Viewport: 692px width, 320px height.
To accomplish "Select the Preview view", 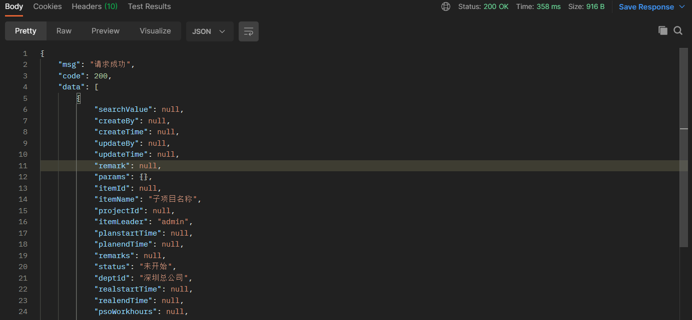I will [106, 31].
